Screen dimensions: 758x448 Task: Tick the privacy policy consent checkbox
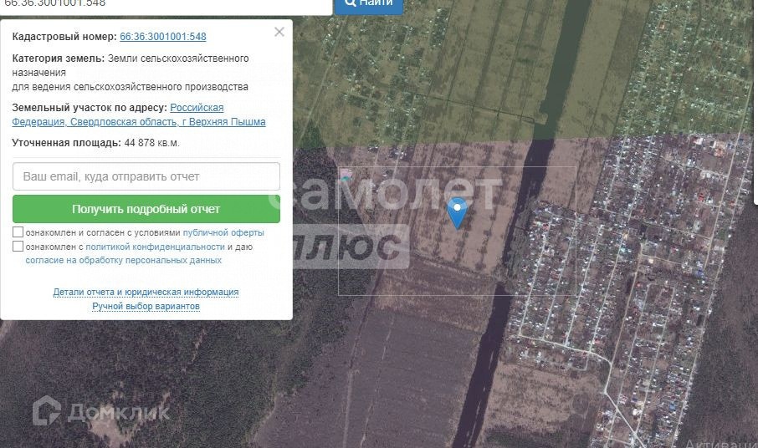click(18, 247)
